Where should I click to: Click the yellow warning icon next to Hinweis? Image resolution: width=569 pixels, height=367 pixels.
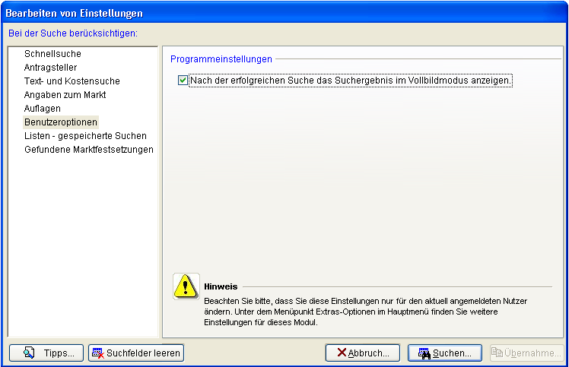[186, 286]
